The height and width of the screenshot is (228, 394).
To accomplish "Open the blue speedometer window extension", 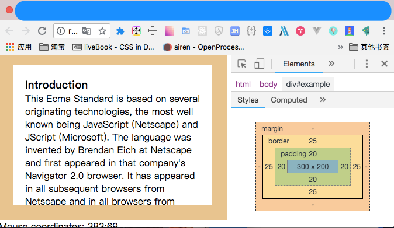I will point(186,31).
